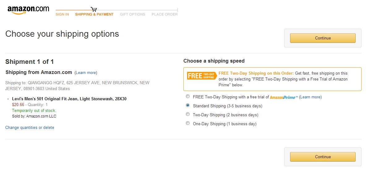This screenshot has height=169, width=368.
Task: Click the Levi's Men's 501 Jean title
Action: click(x=69, y=99)
